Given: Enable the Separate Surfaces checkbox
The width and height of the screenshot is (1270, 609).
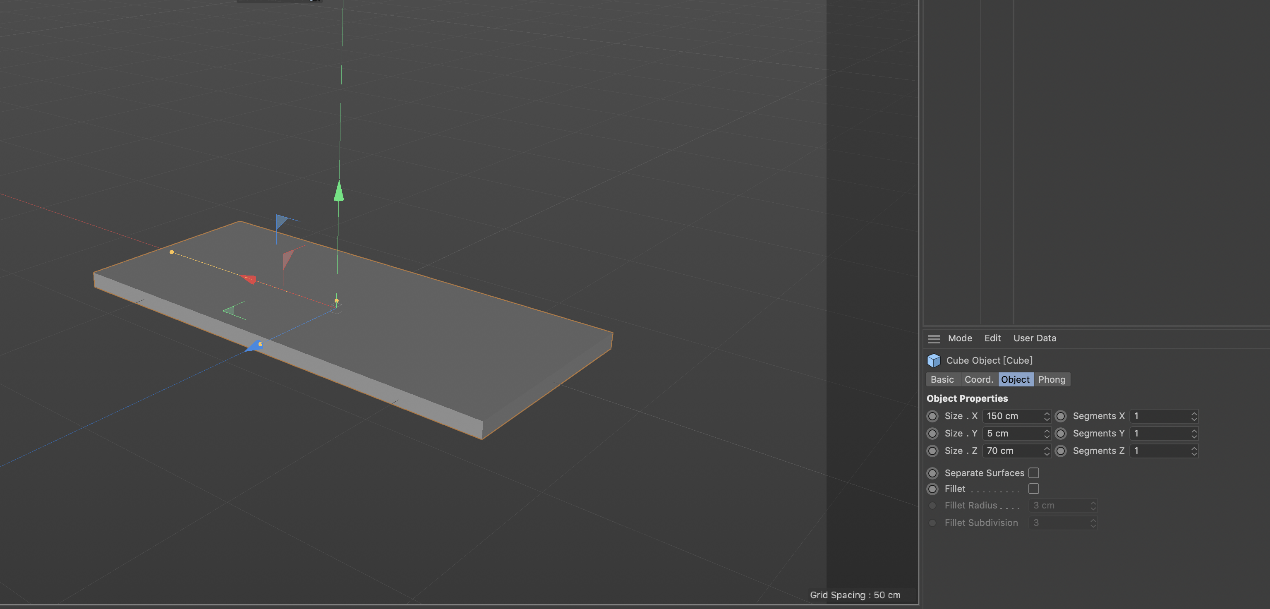Looking at the screenshot, I should coord(1034,473).
